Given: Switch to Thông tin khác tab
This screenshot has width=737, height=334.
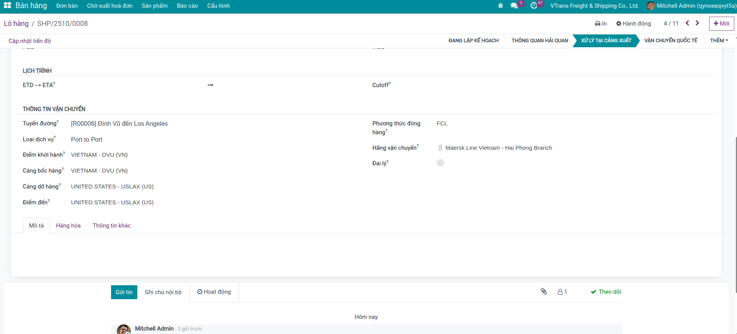Looking at the screenshot, I should point(112,226).
